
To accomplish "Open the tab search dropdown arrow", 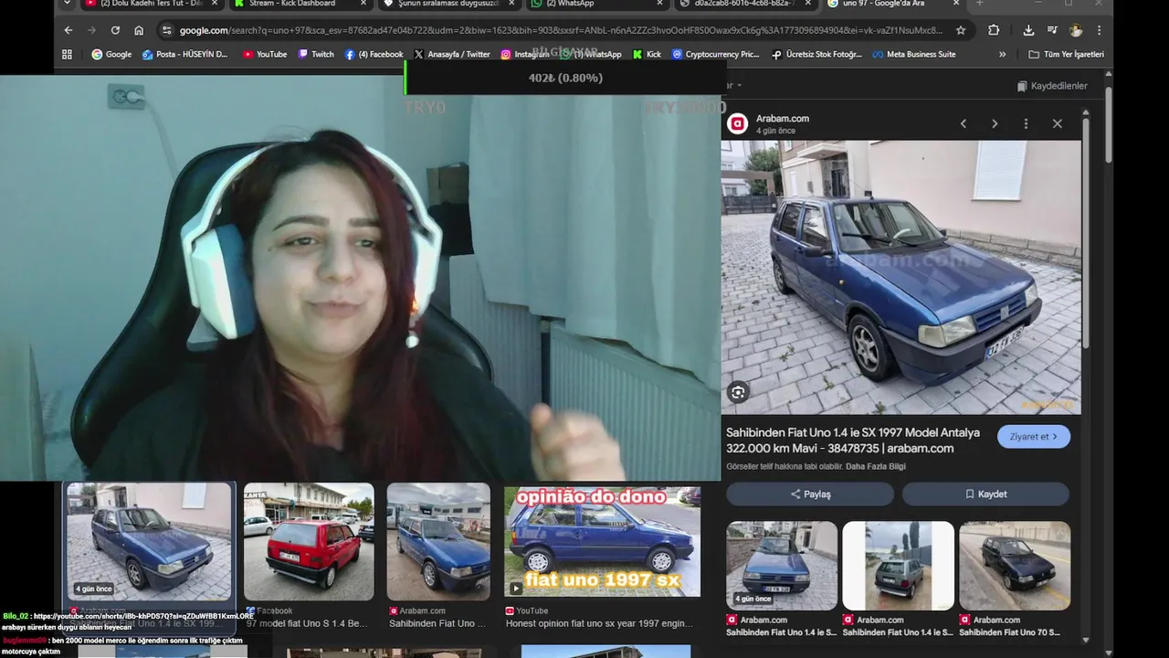I will pyautogui.click(x=67, y=4).
